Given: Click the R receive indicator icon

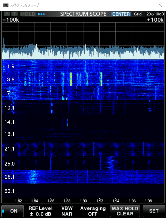Looking at the screenshot, I should 7,14.
